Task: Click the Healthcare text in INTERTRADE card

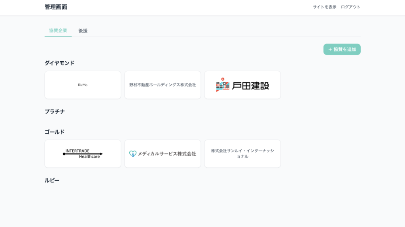Action: point(89,157)
